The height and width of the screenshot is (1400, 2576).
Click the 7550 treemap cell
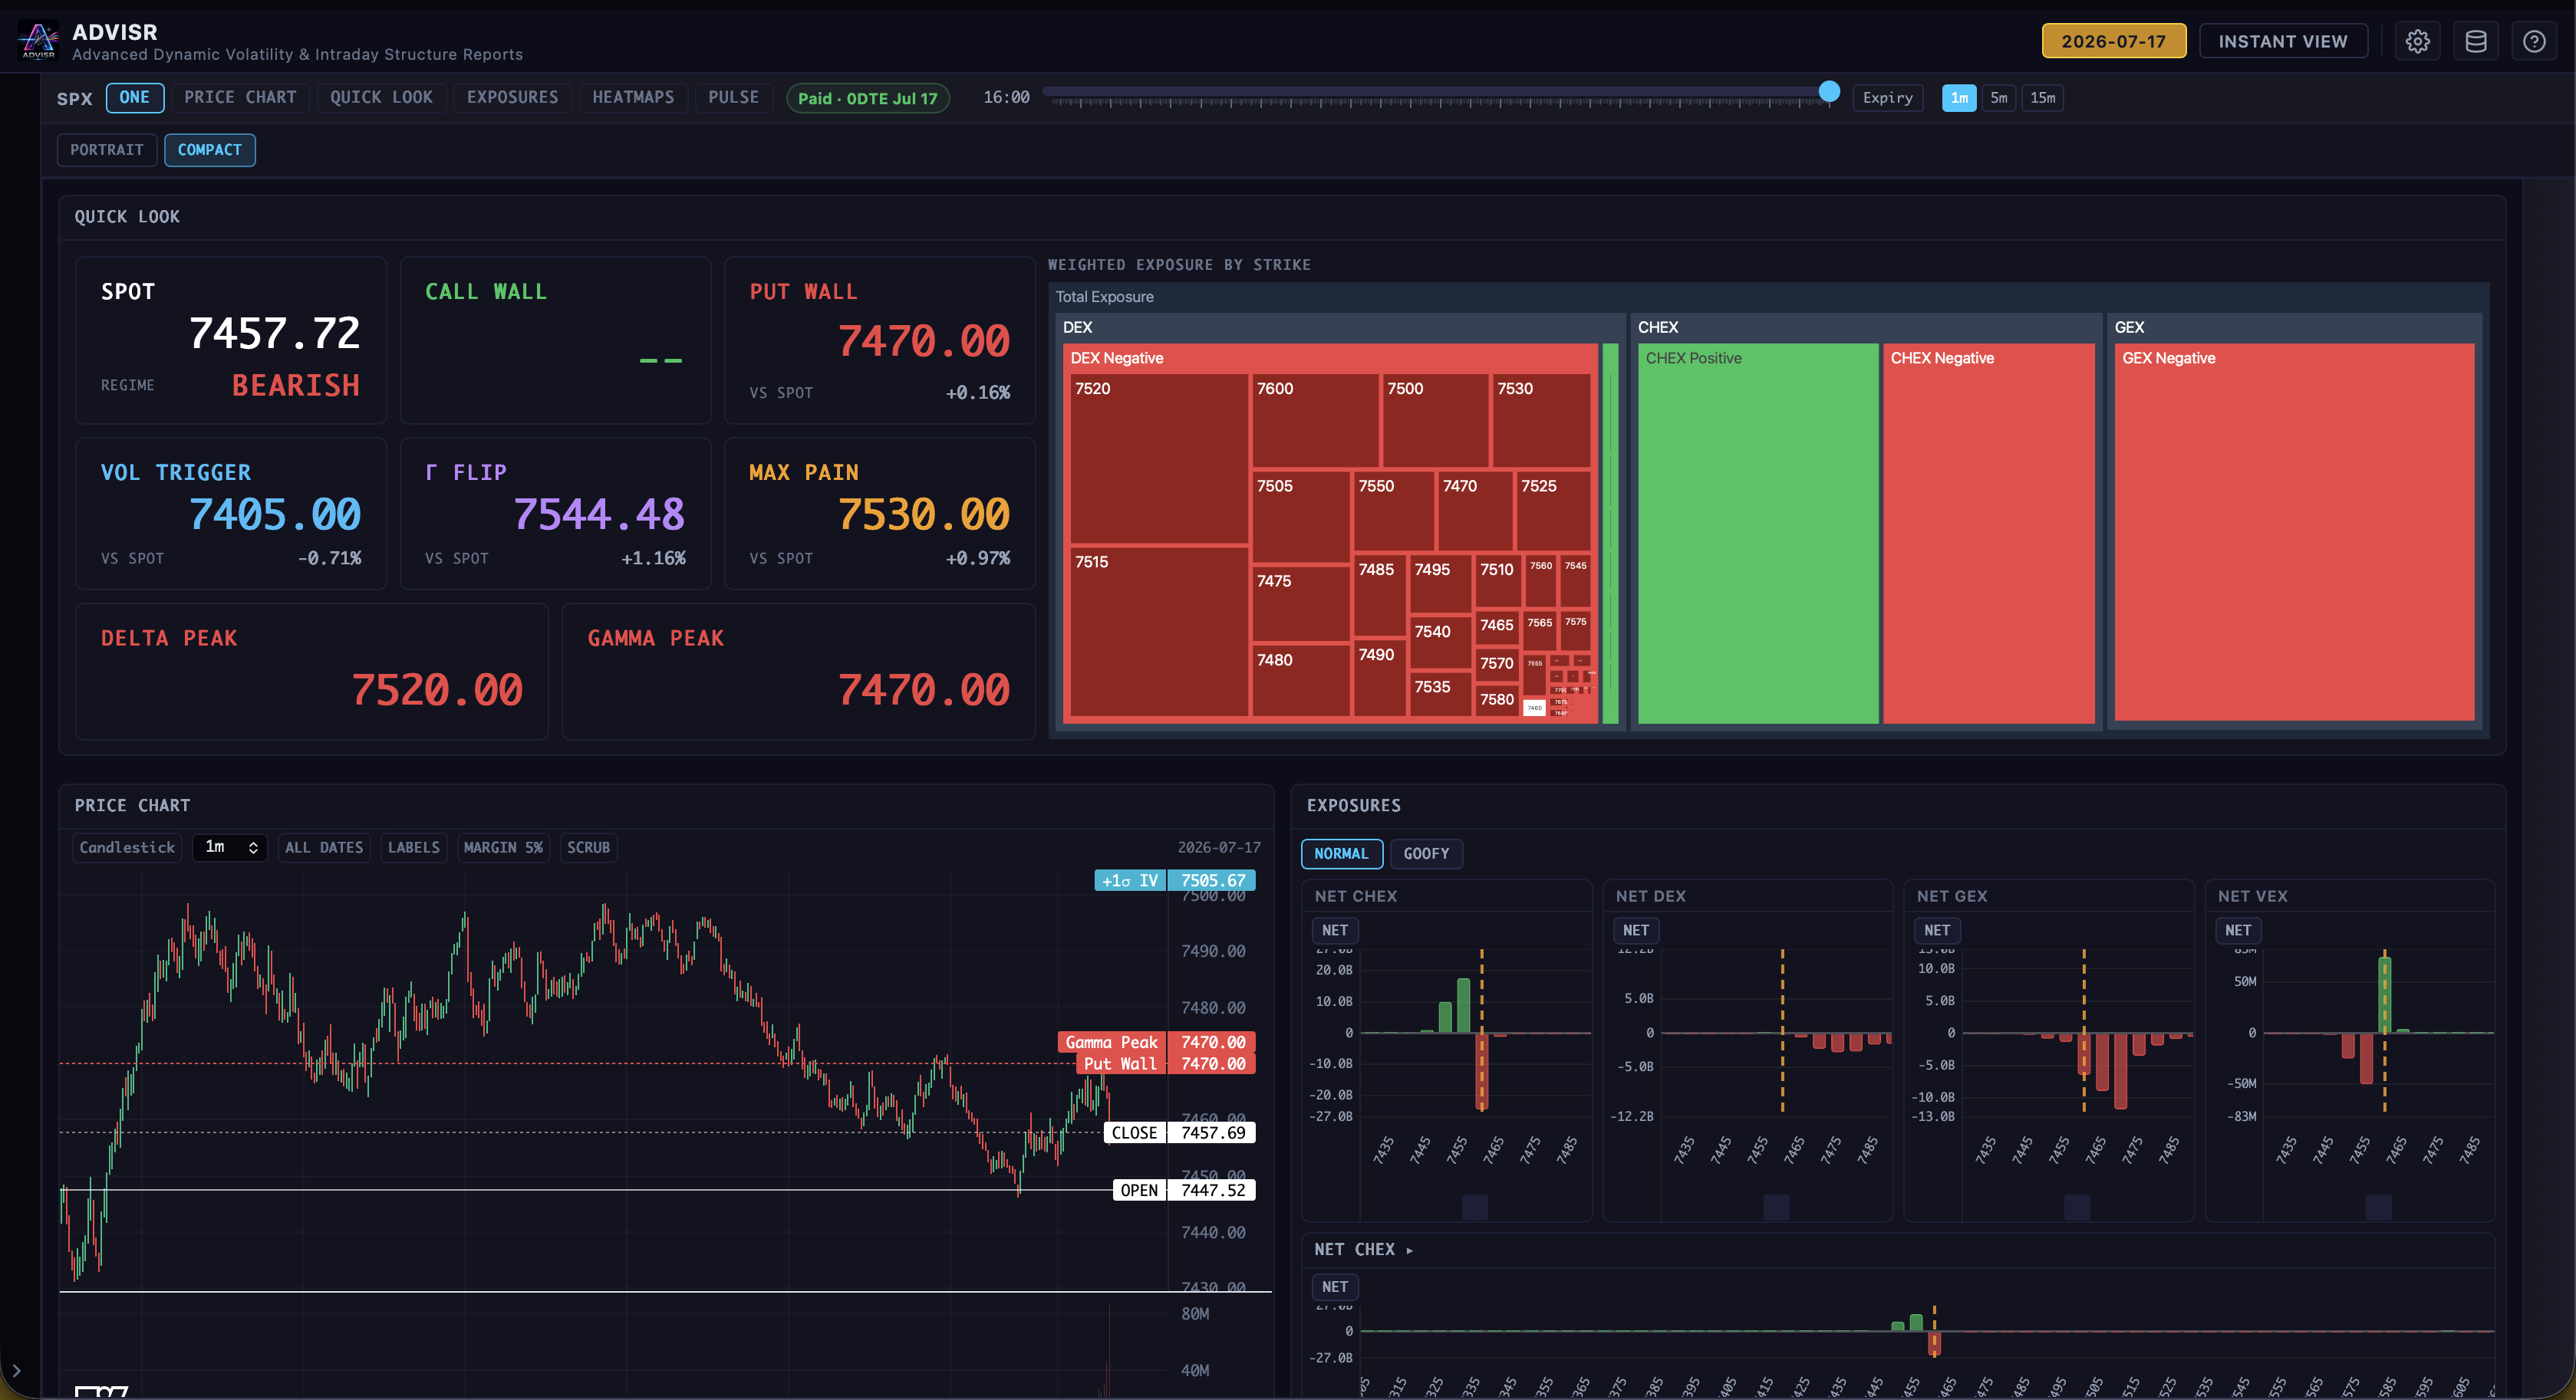point(1393,511)
